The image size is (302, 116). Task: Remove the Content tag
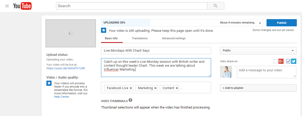pos(177,88)
